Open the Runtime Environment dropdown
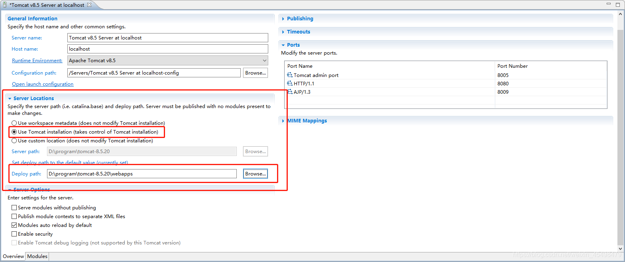 coord(168,61)
